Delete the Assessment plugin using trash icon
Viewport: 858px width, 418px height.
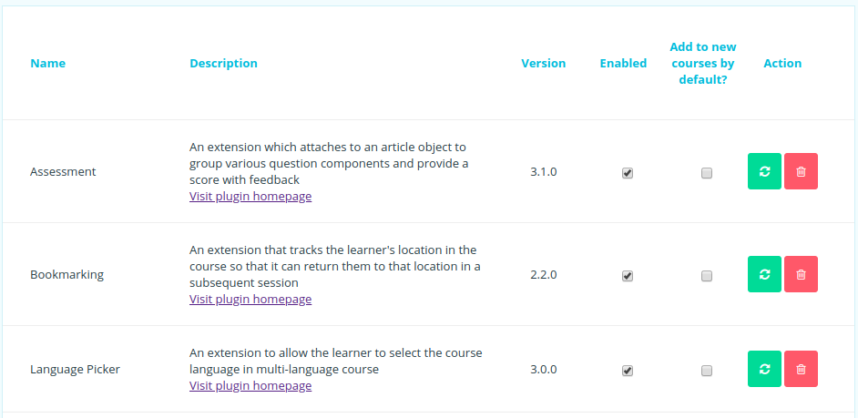[801, 171]
